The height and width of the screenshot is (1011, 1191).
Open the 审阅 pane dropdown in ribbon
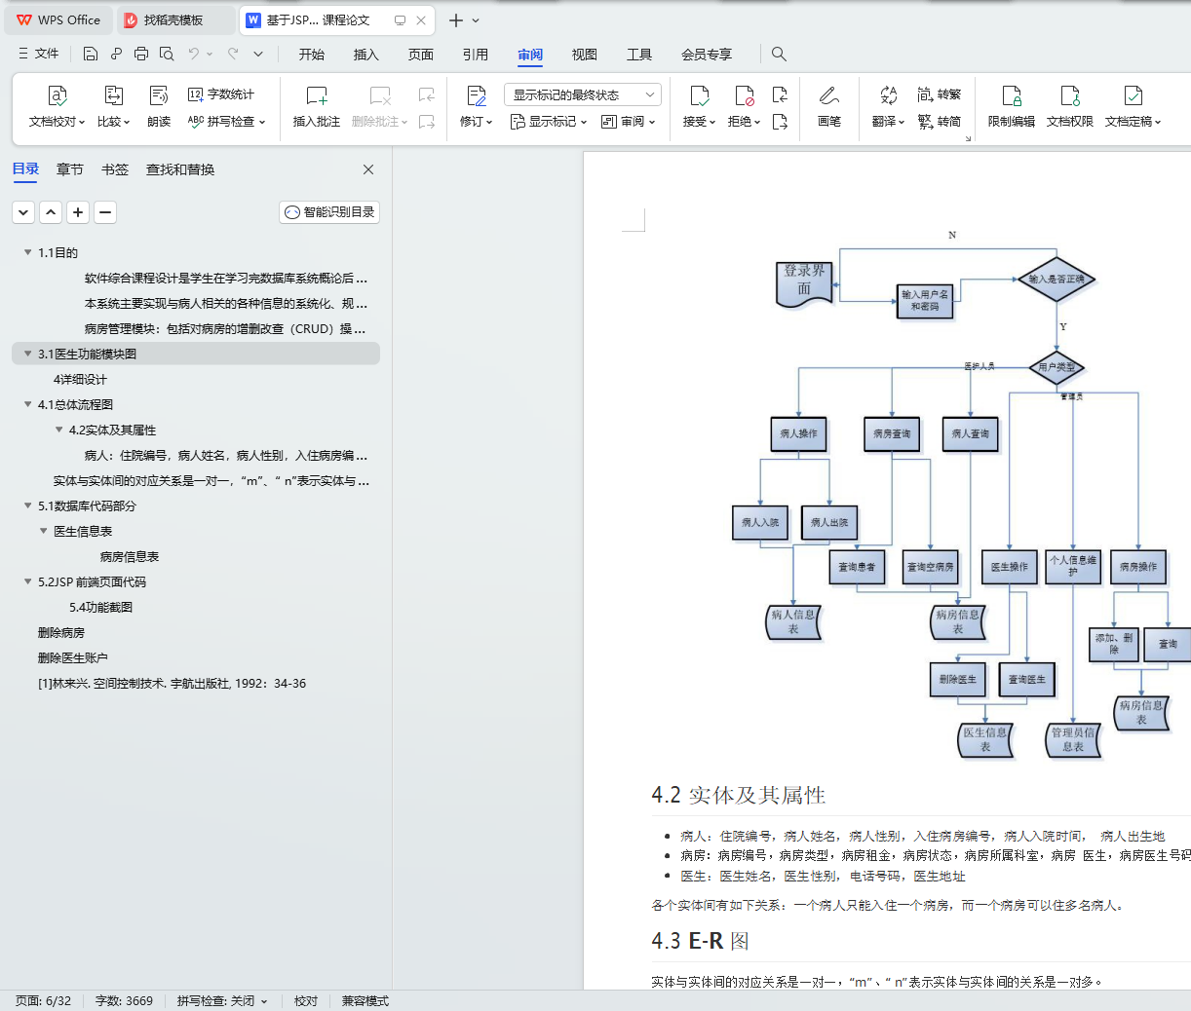click(629, 122)
